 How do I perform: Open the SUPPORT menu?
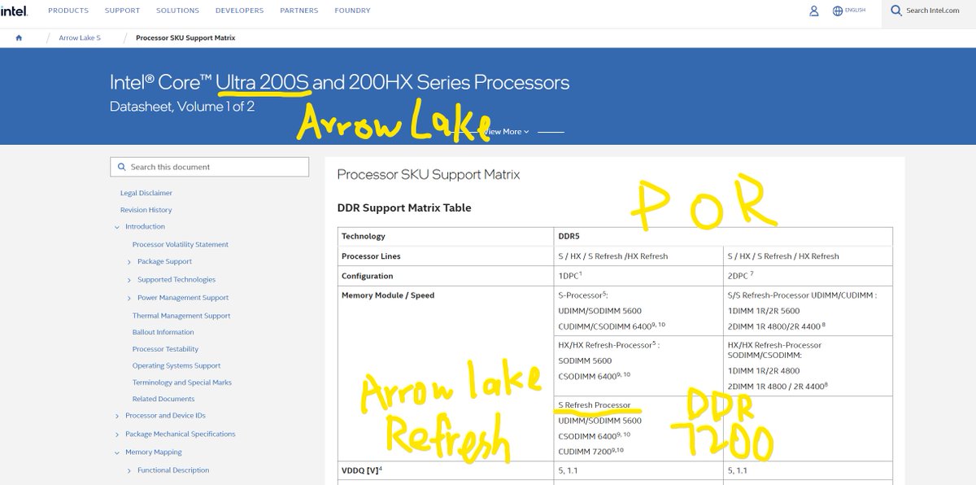point(122,11)
